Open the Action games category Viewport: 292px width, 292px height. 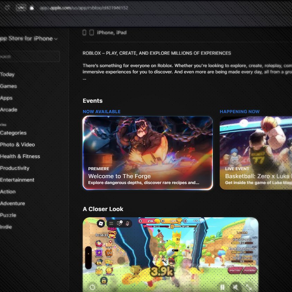coord(8,192)
